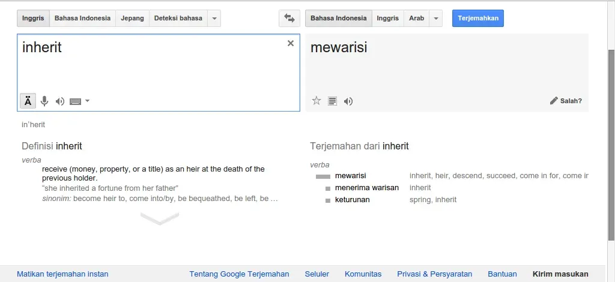Open source language dropdown arrow
This screenshot has height=282, width=615.
coord(214,19)
